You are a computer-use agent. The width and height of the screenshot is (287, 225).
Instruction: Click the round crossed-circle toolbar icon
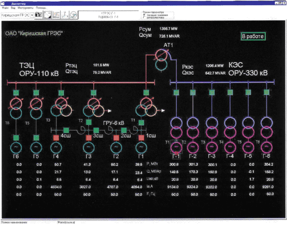pos(74,15)
